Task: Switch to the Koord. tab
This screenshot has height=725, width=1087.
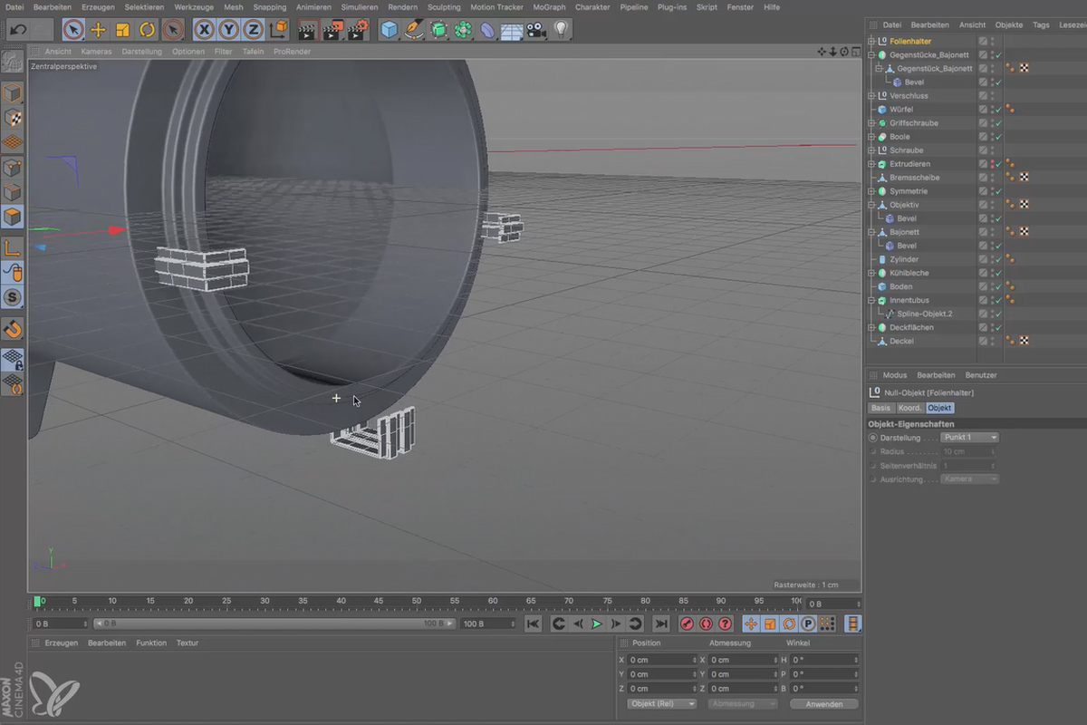Action: (x=909, y=408)
